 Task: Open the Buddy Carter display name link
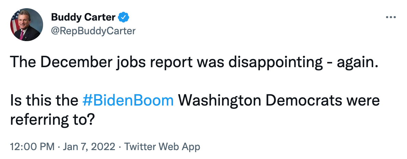(x=83, y=16)
